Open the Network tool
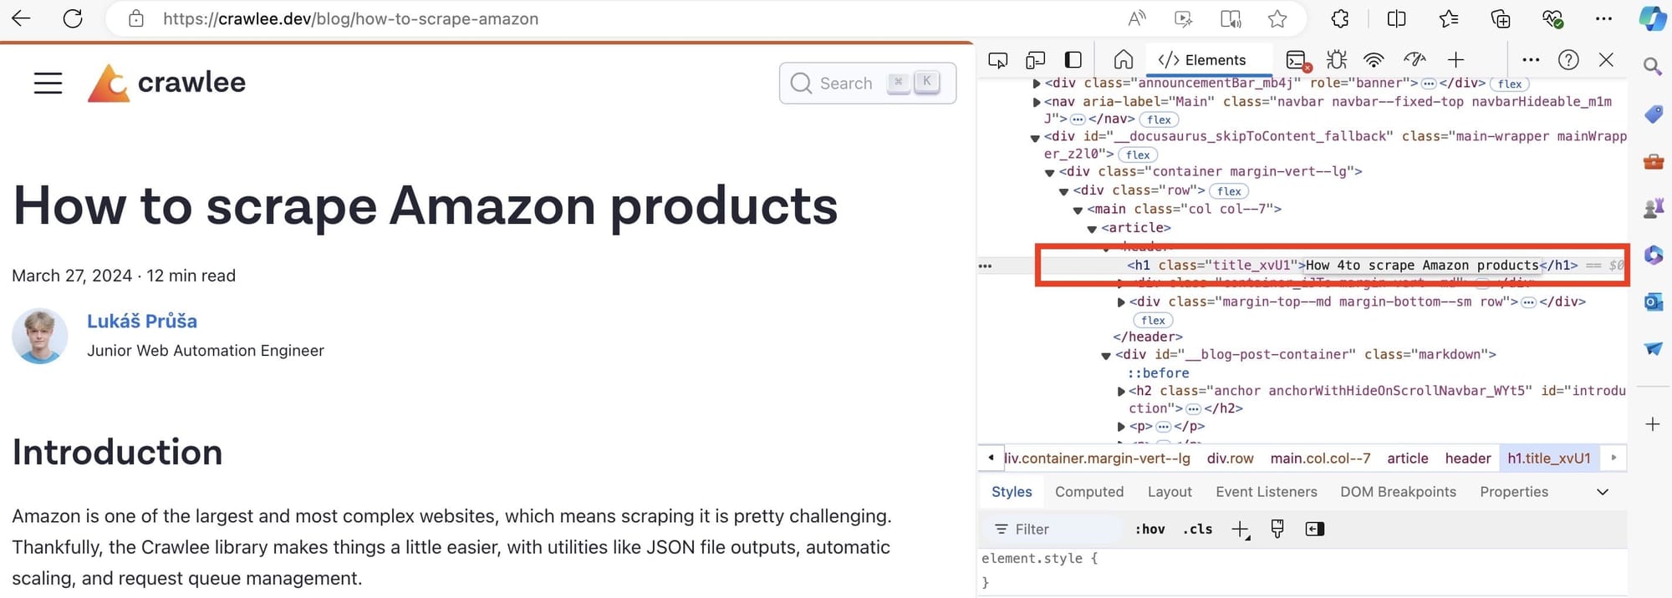Screen dimensions: 1672x598 [1374, 60]
